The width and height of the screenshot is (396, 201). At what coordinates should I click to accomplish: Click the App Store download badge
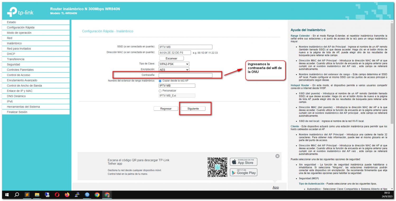[x=243, y=162]
